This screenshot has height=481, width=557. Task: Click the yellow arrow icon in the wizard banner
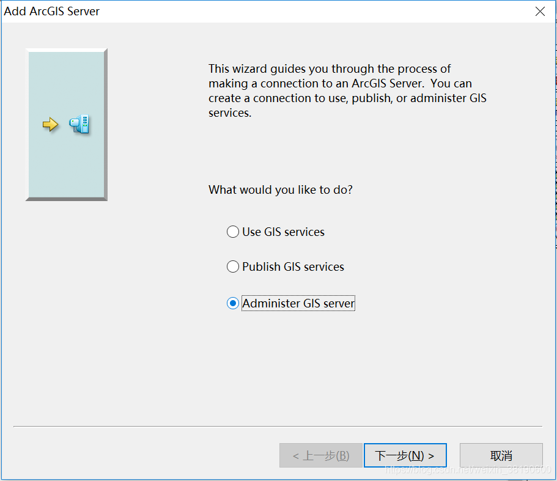[50, 125]
